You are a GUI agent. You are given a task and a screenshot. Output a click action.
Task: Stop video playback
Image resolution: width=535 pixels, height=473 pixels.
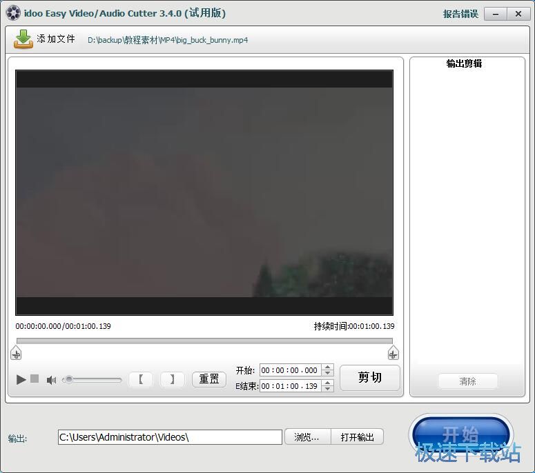click(x=35, y=379)
